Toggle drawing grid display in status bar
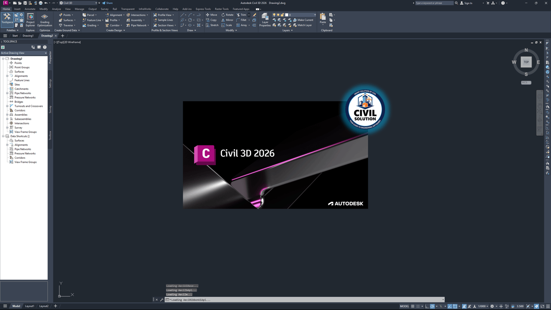The image size is (551, 310). (x=413, y=306)
